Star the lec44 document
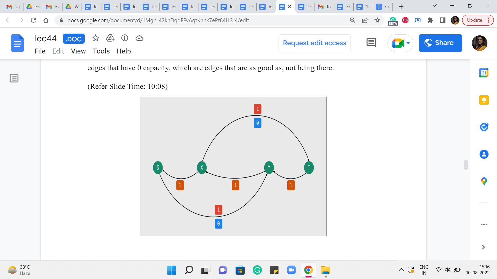Viewport: 497px width, 279px height. pyautogui.click(x=96, y=38)
